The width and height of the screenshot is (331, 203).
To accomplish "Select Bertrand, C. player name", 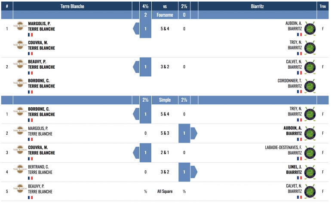I will point(38,167).
